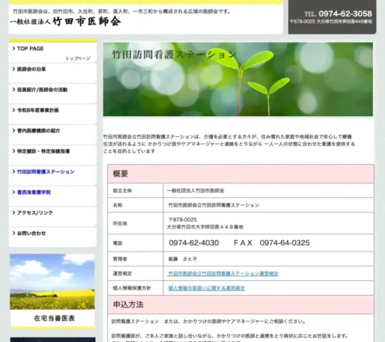Click the 竹田市医師会 site logo
Viewport: 385px width, 342px height.
click(x=66, y=21)
